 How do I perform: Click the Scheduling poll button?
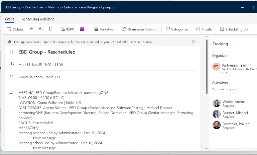234,29
